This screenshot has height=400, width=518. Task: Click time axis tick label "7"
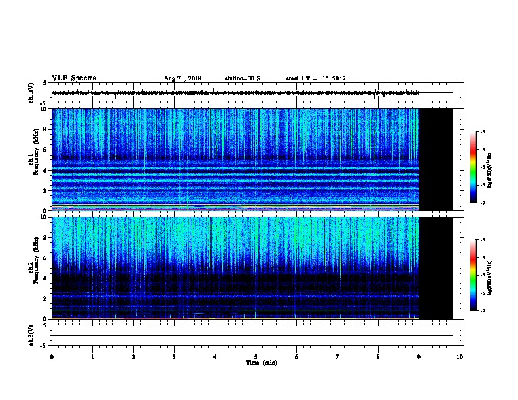(x=337, y=357)
